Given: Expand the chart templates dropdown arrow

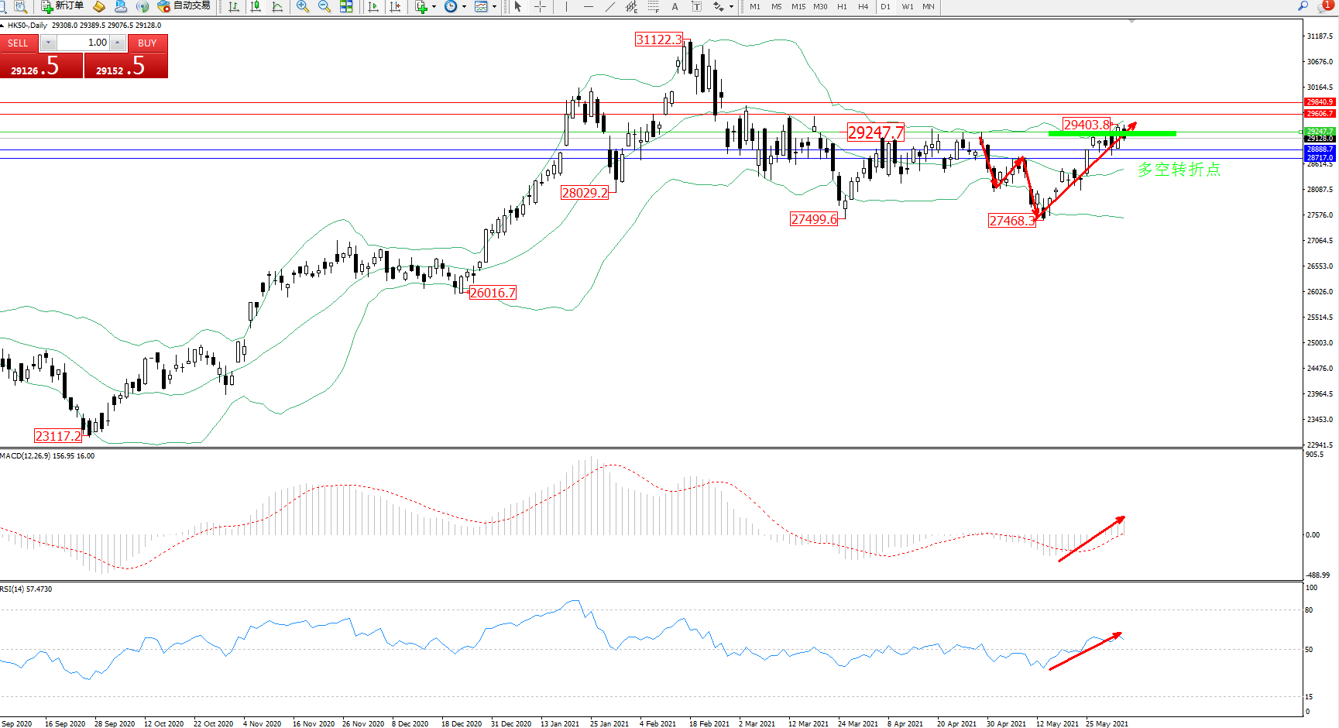Looking at the screenshot, I should [494, 6].
